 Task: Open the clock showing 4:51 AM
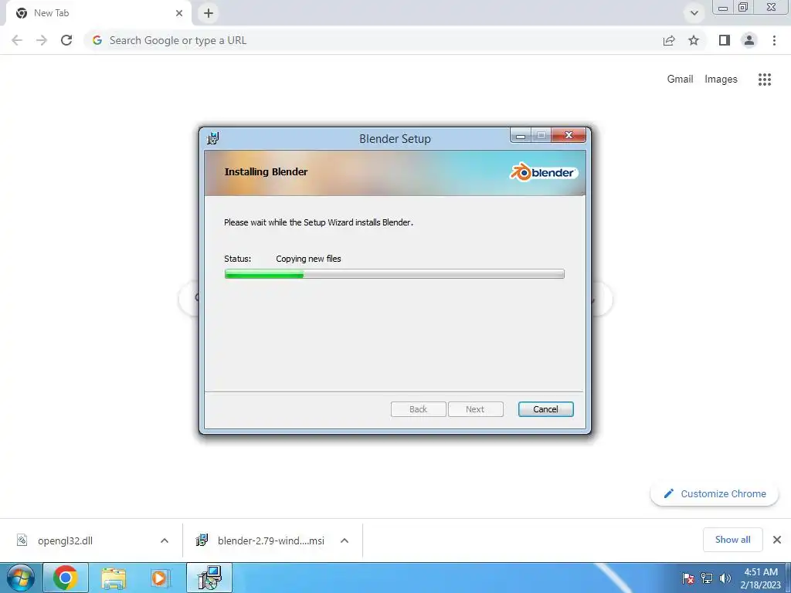coord(761,578)
